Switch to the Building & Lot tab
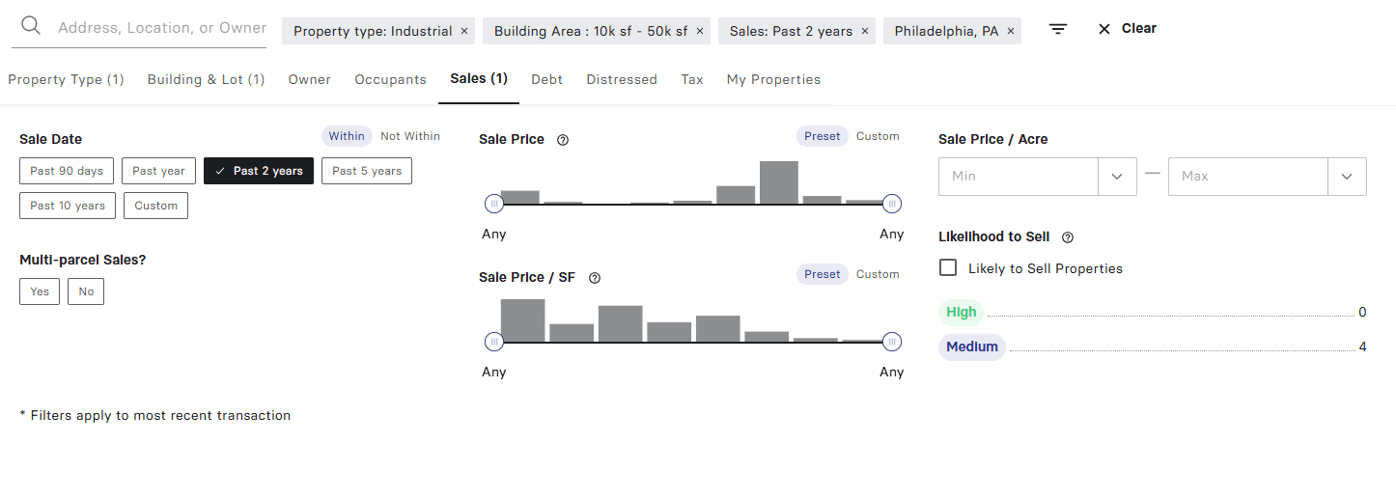1396x499 pixels. pos(206,79)
